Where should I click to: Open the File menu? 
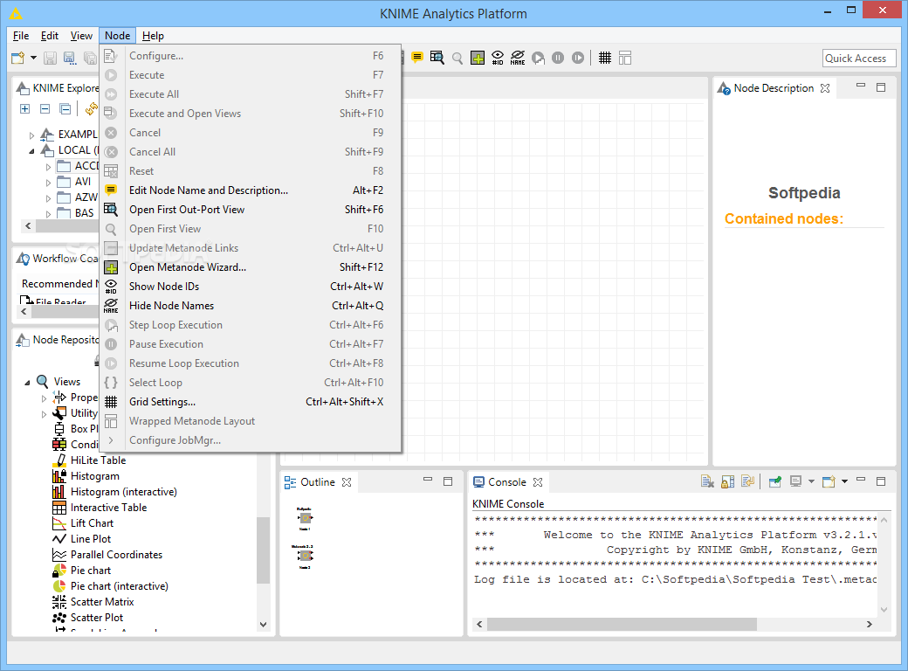point(21,35)
